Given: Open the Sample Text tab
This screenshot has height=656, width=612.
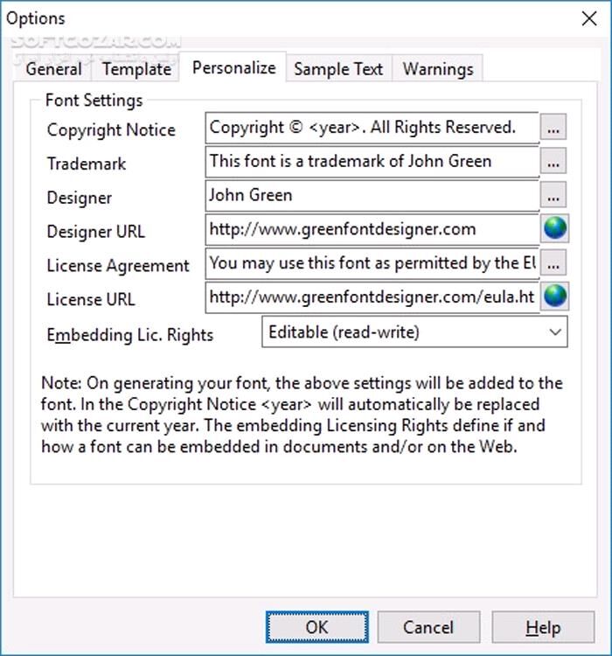Looking at the screenshot, I should (338, 68).
